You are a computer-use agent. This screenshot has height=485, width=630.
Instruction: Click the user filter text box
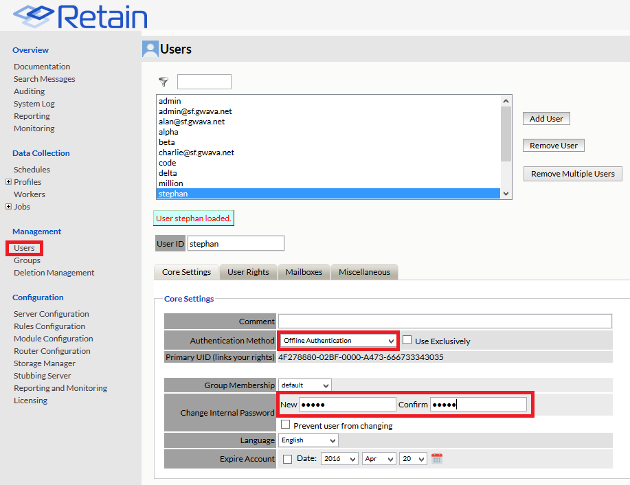[204, 82]
